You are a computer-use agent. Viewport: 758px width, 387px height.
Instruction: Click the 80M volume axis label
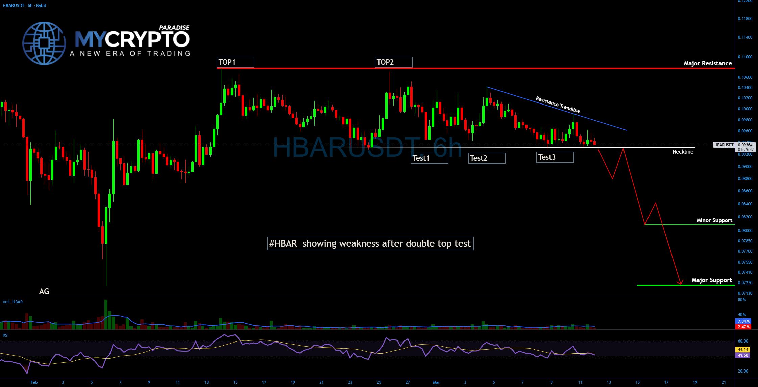pos(742,300)
